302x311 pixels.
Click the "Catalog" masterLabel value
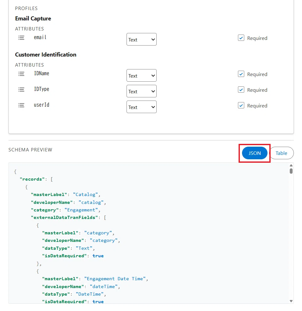click(85, 194)
